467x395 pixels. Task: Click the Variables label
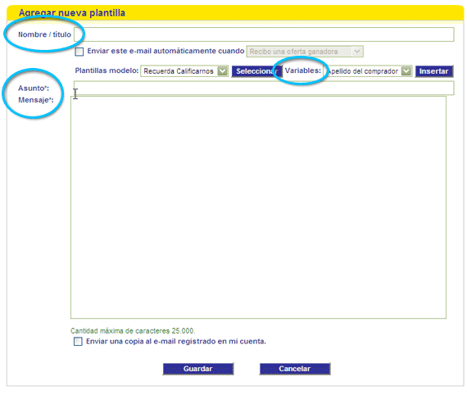click(x=303, y=70)
